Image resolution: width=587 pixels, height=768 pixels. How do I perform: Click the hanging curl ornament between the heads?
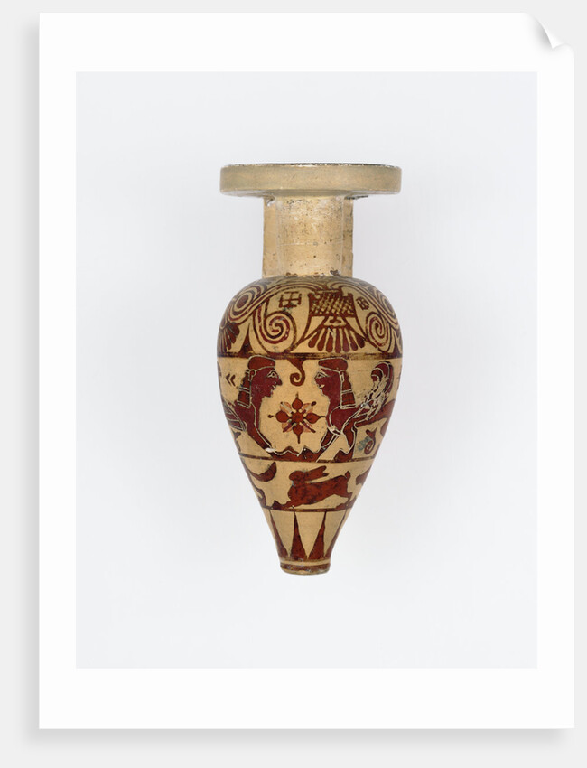point(298,371)
